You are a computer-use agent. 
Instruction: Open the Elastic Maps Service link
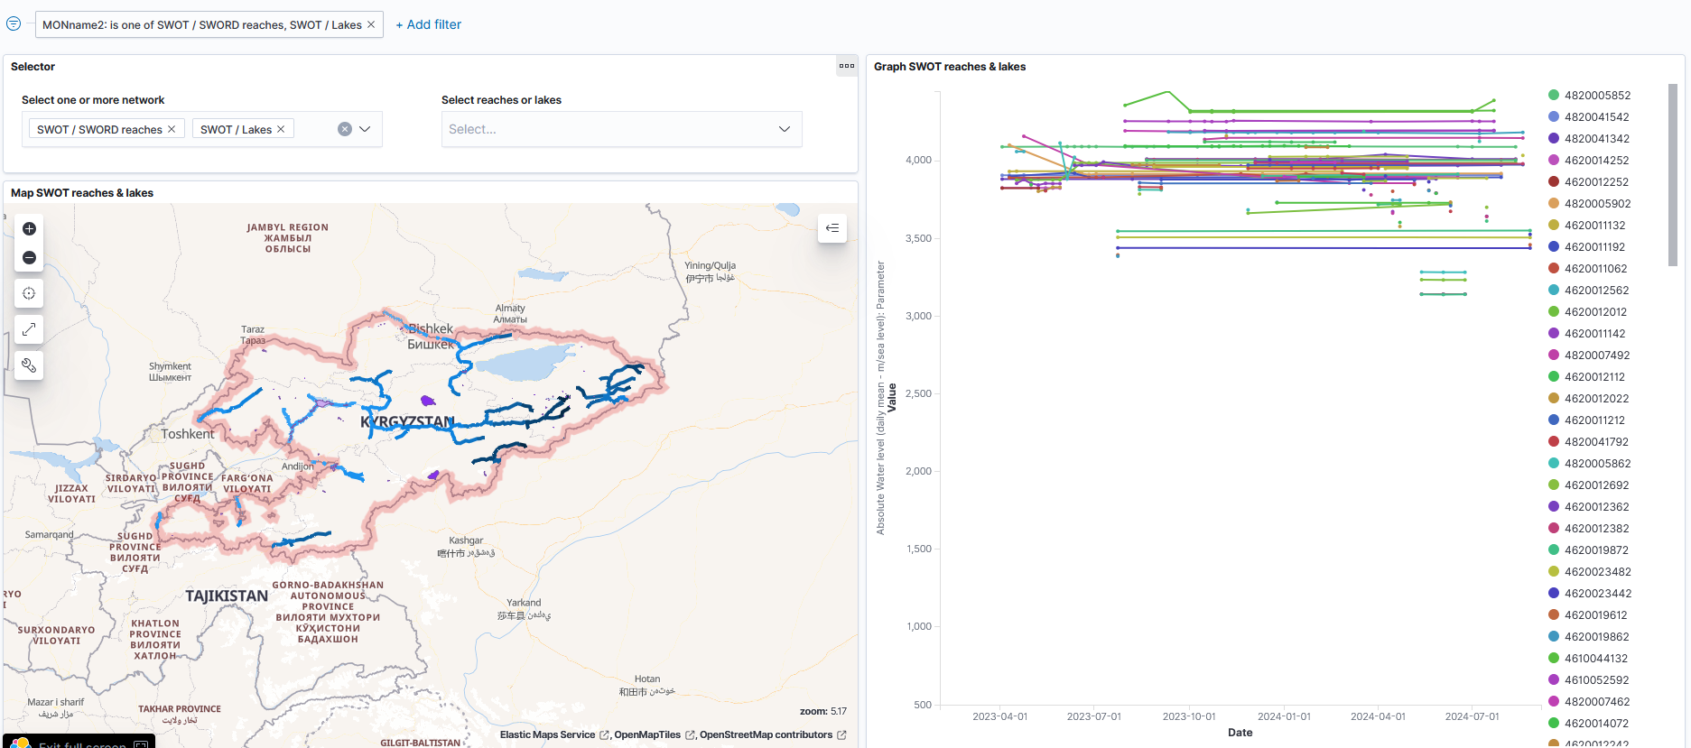point(554,734)
